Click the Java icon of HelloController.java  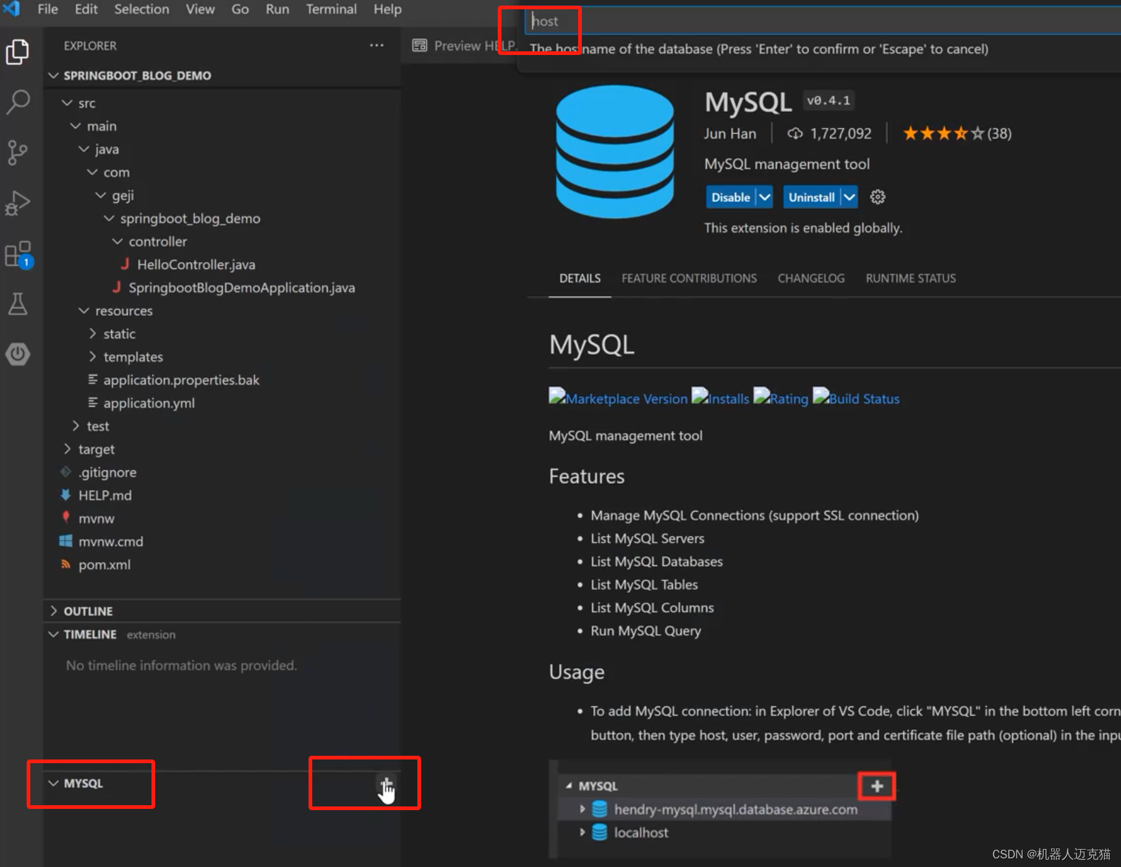pyautogui.click(x=125, y=264)
